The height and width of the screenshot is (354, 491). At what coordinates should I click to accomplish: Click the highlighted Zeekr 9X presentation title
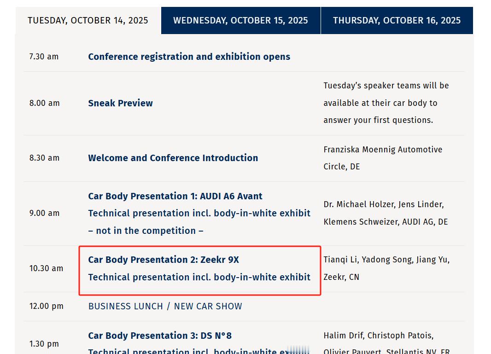pyautogui.click(x=164, y=260)
